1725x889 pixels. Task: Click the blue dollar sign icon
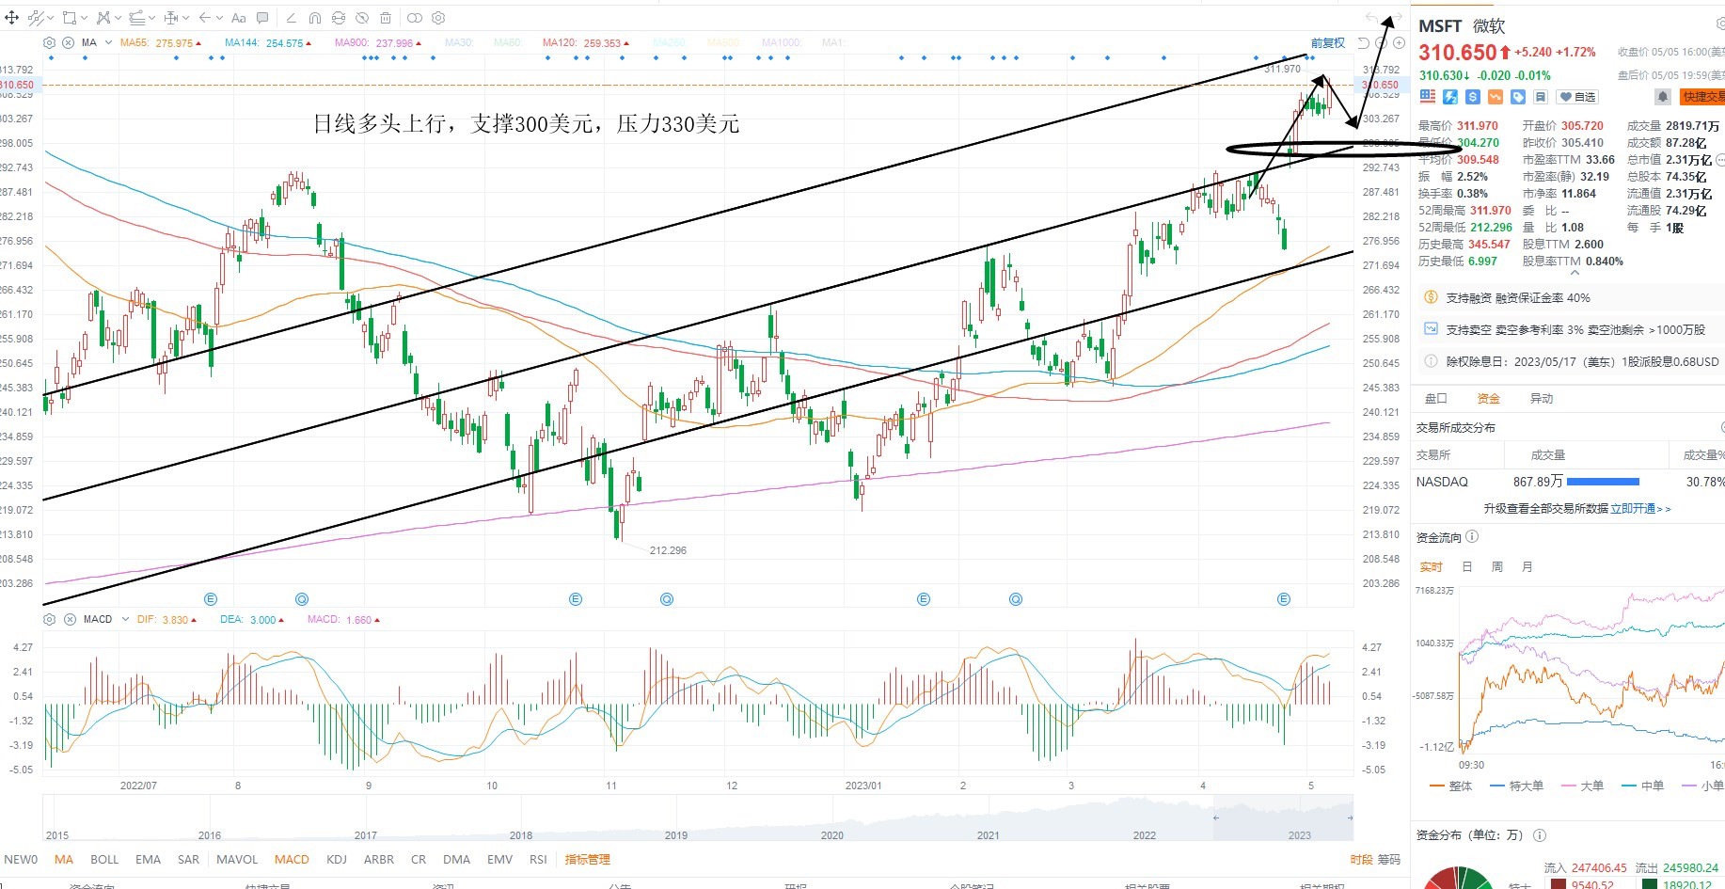pos(1473,97)
